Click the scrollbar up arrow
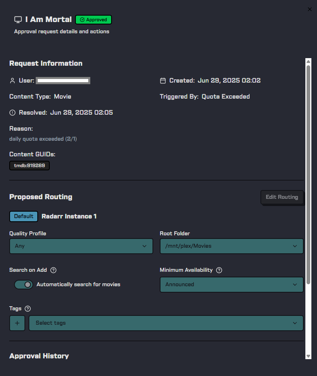 pos(308,62)
